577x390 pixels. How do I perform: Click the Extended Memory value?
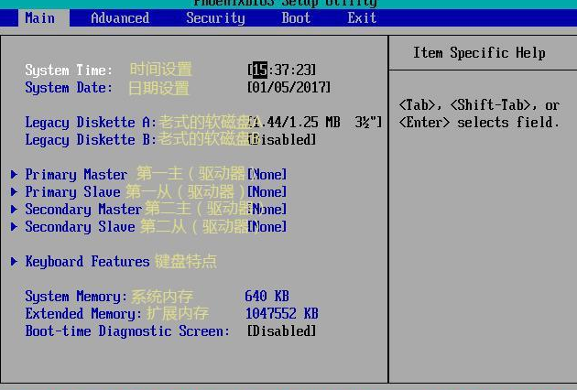(x=281, y=314)
